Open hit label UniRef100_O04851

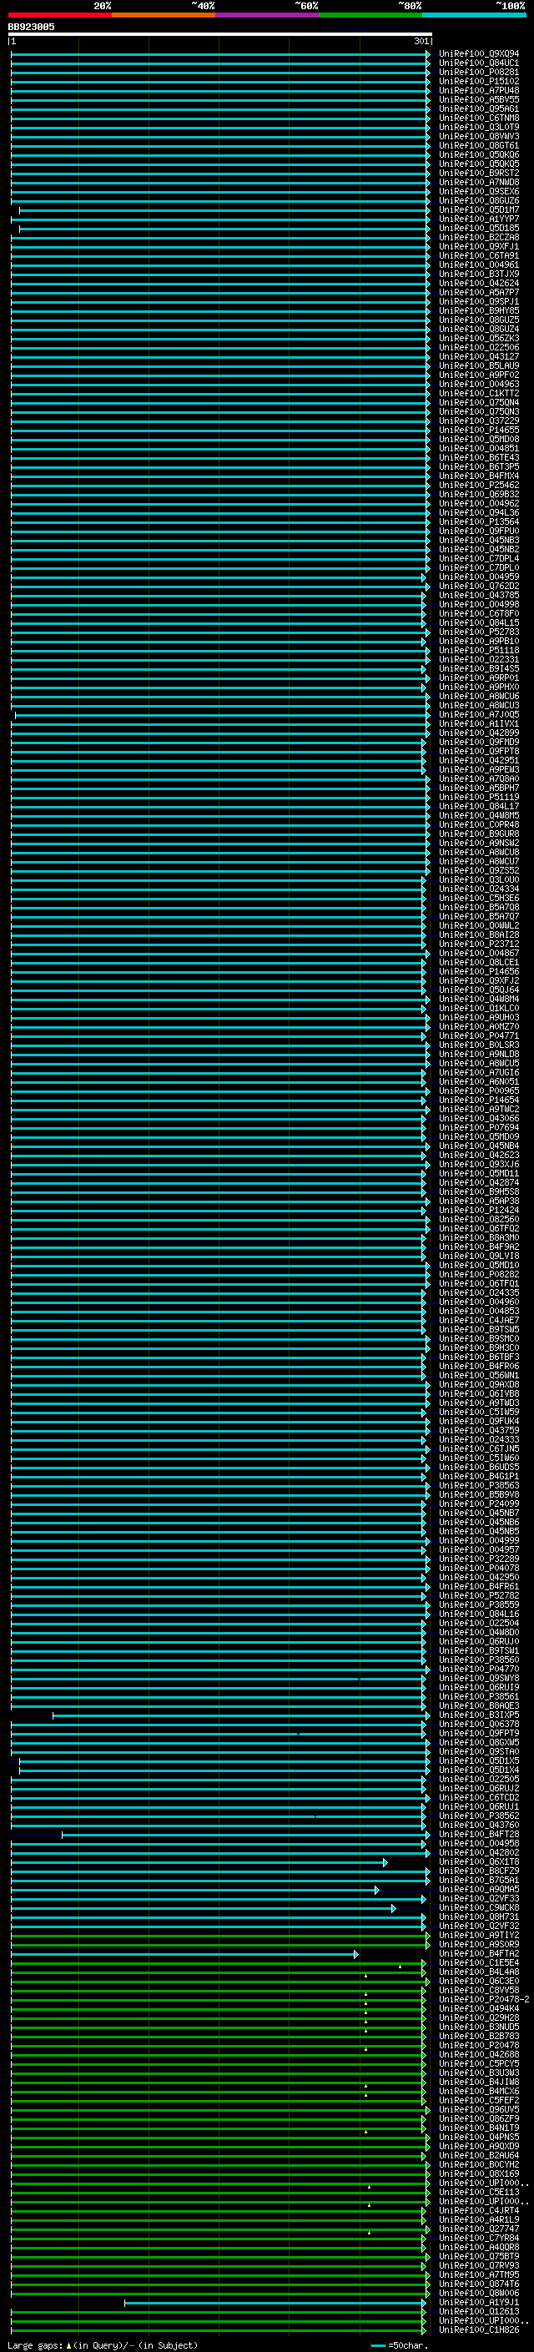(478, 448)
